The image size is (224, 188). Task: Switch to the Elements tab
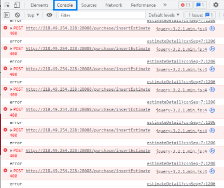(x=39, y=5)
